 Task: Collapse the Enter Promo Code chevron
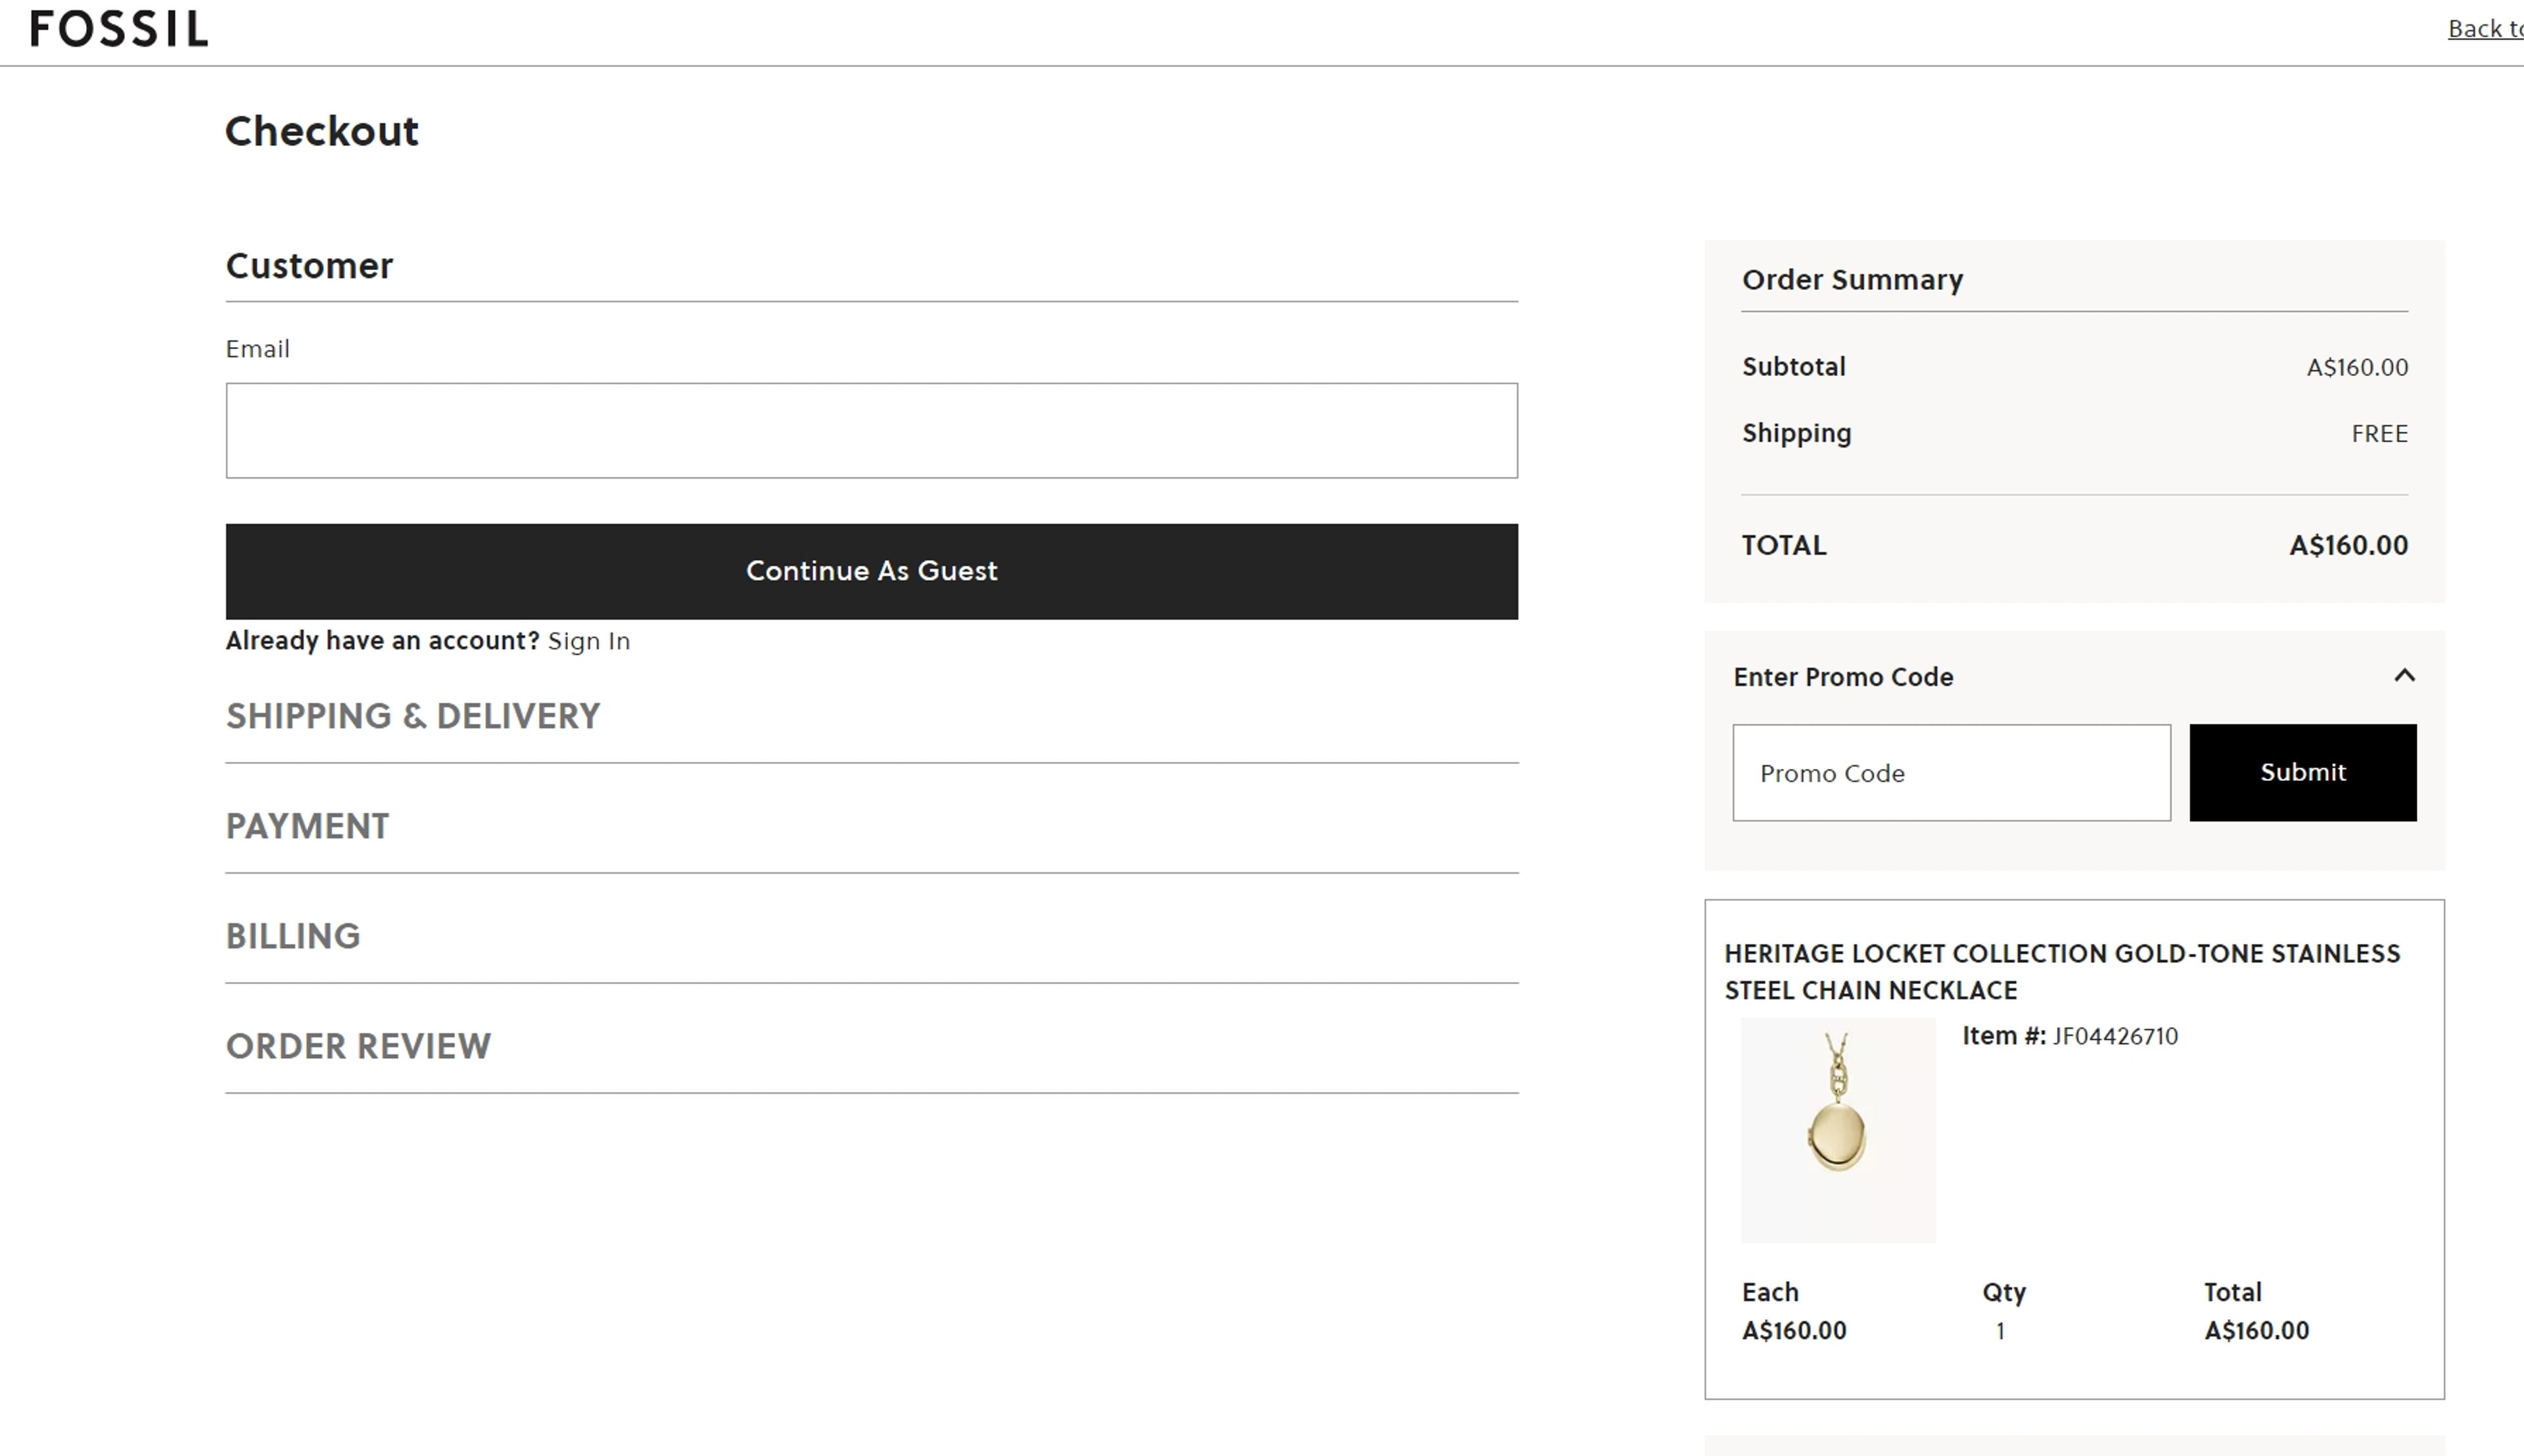click(2404, 676)
